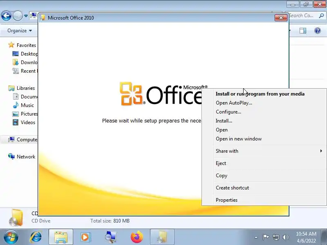Choose Create shortcut from context menu
The width and height of the screenshot is (327, 245).
click(x=232, y=188)
